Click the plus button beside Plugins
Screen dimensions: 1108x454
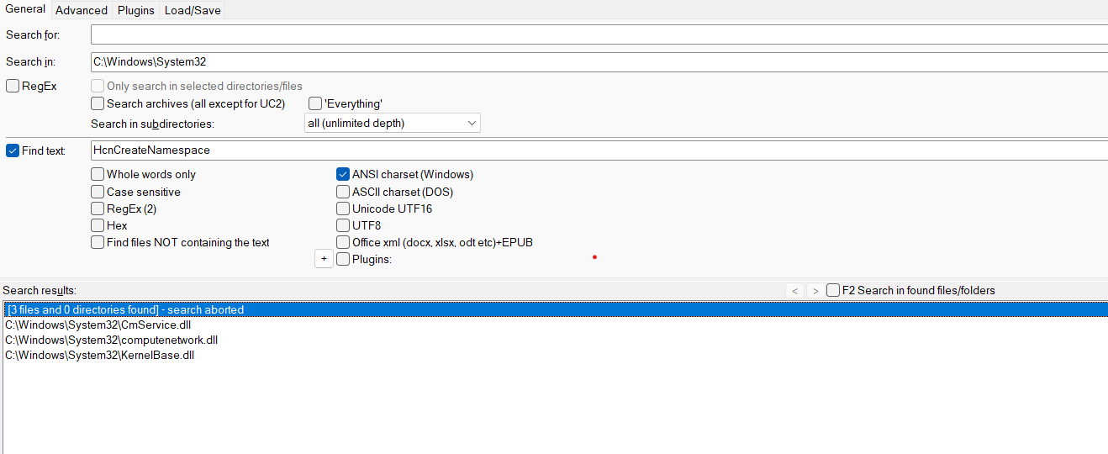coord(324,259)
